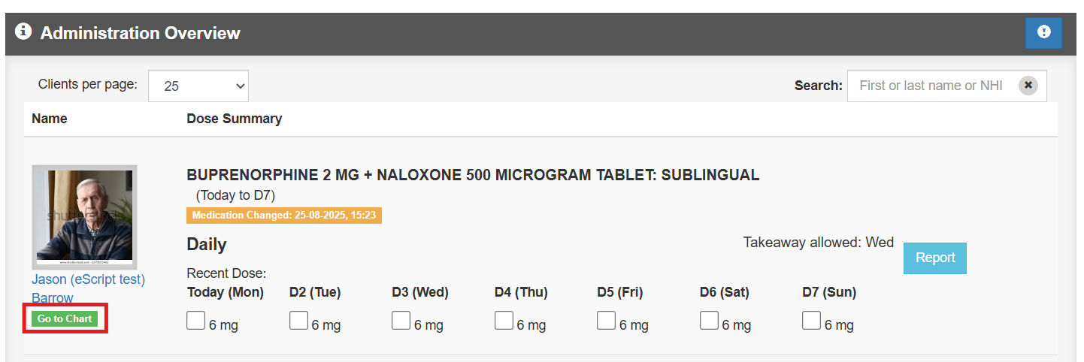
Task: Open the Clients per page dropdown
Action: click(x=198, y=86)
